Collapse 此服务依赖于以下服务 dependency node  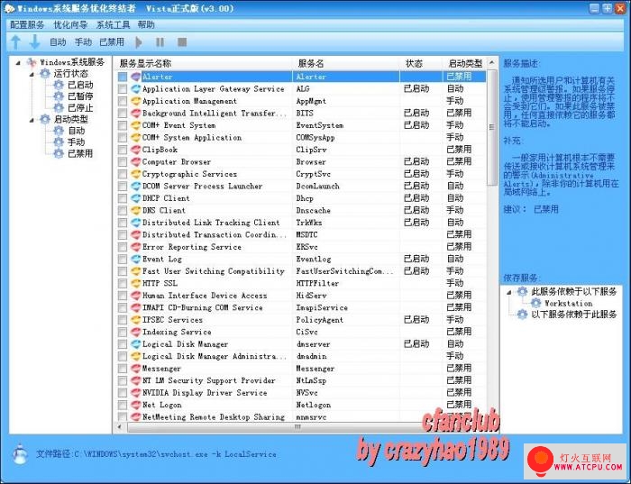click(509, 292)
